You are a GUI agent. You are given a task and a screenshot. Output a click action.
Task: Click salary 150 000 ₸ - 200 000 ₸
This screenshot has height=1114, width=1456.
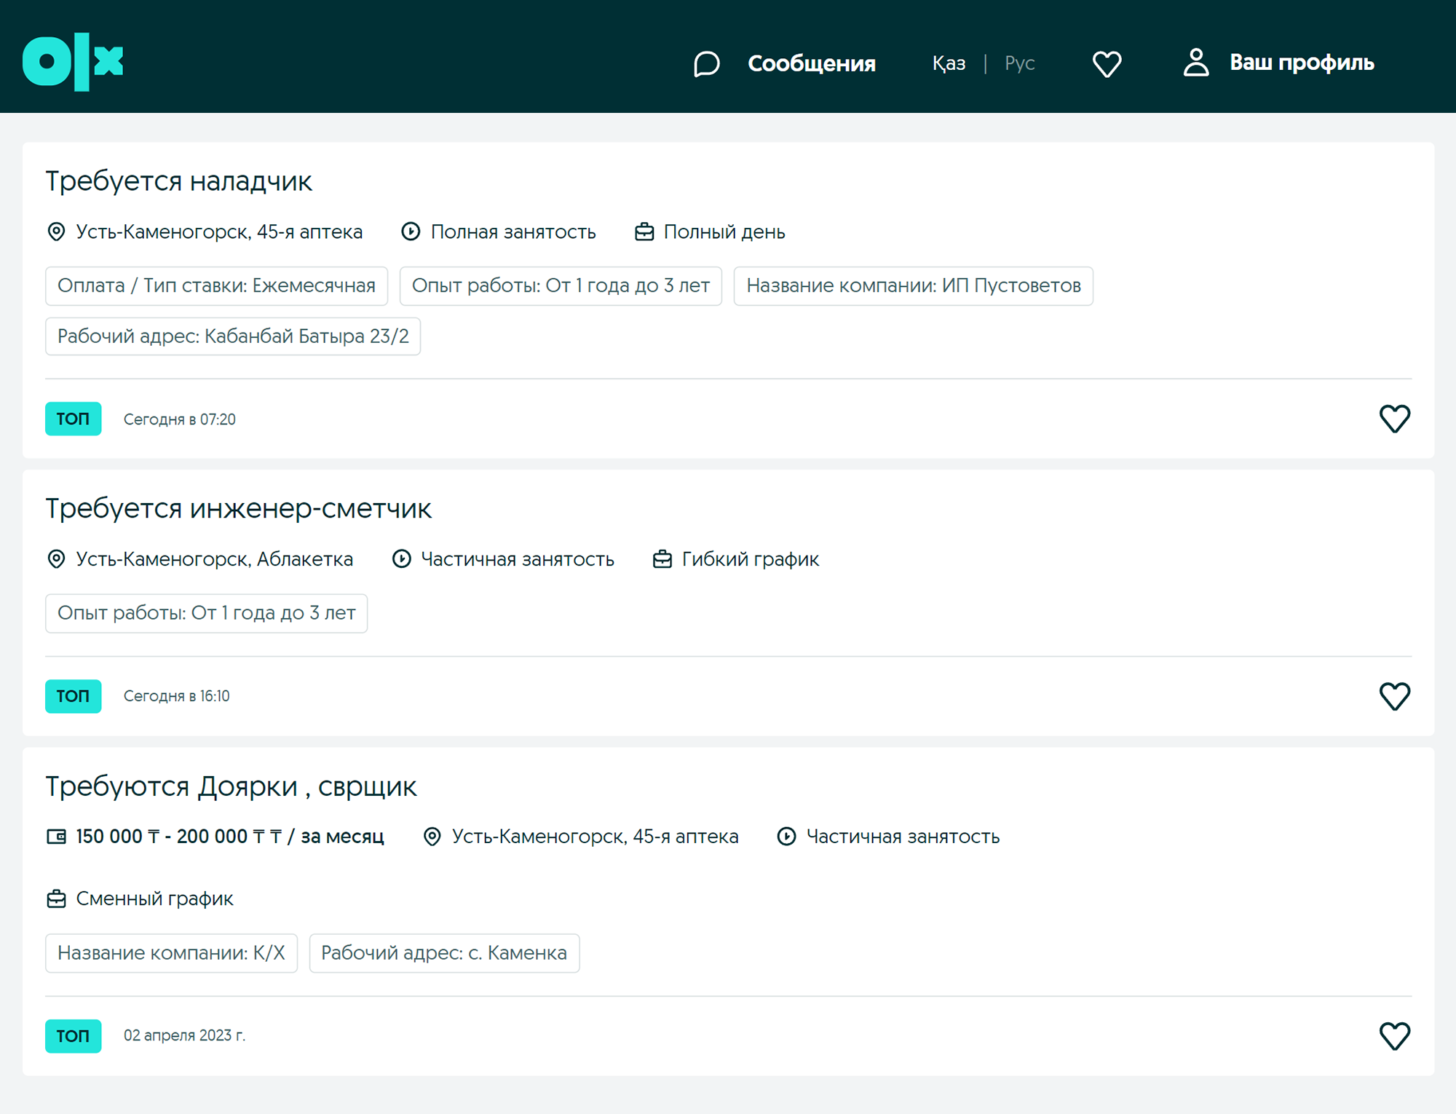click(x=230, y=837)
